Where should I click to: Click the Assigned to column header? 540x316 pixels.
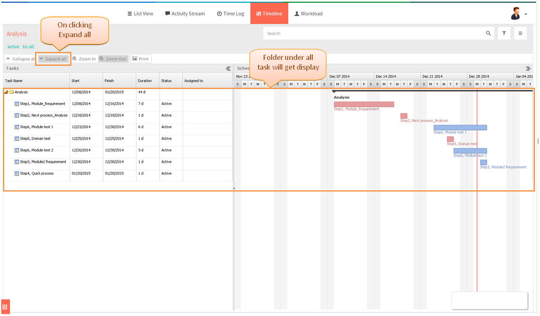pyautogui.click(x=207, y=81)
